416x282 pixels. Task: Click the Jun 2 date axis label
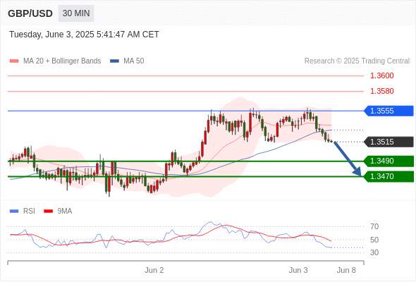(x=154, y=270)
